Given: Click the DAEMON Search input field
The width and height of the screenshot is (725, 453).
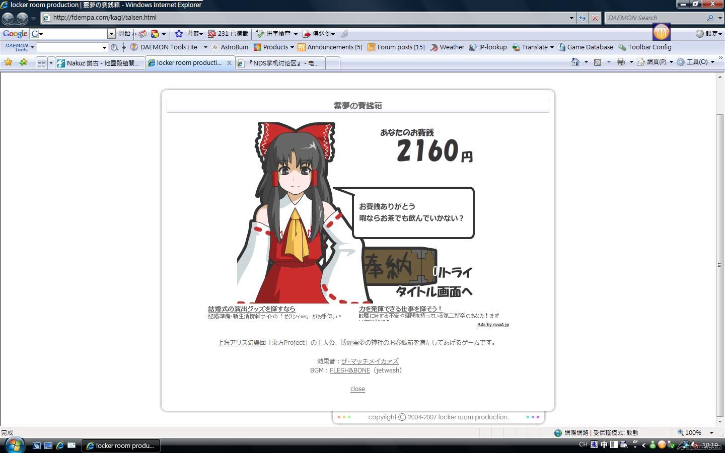Looking at the screenshot, I should tap(655, 18).
